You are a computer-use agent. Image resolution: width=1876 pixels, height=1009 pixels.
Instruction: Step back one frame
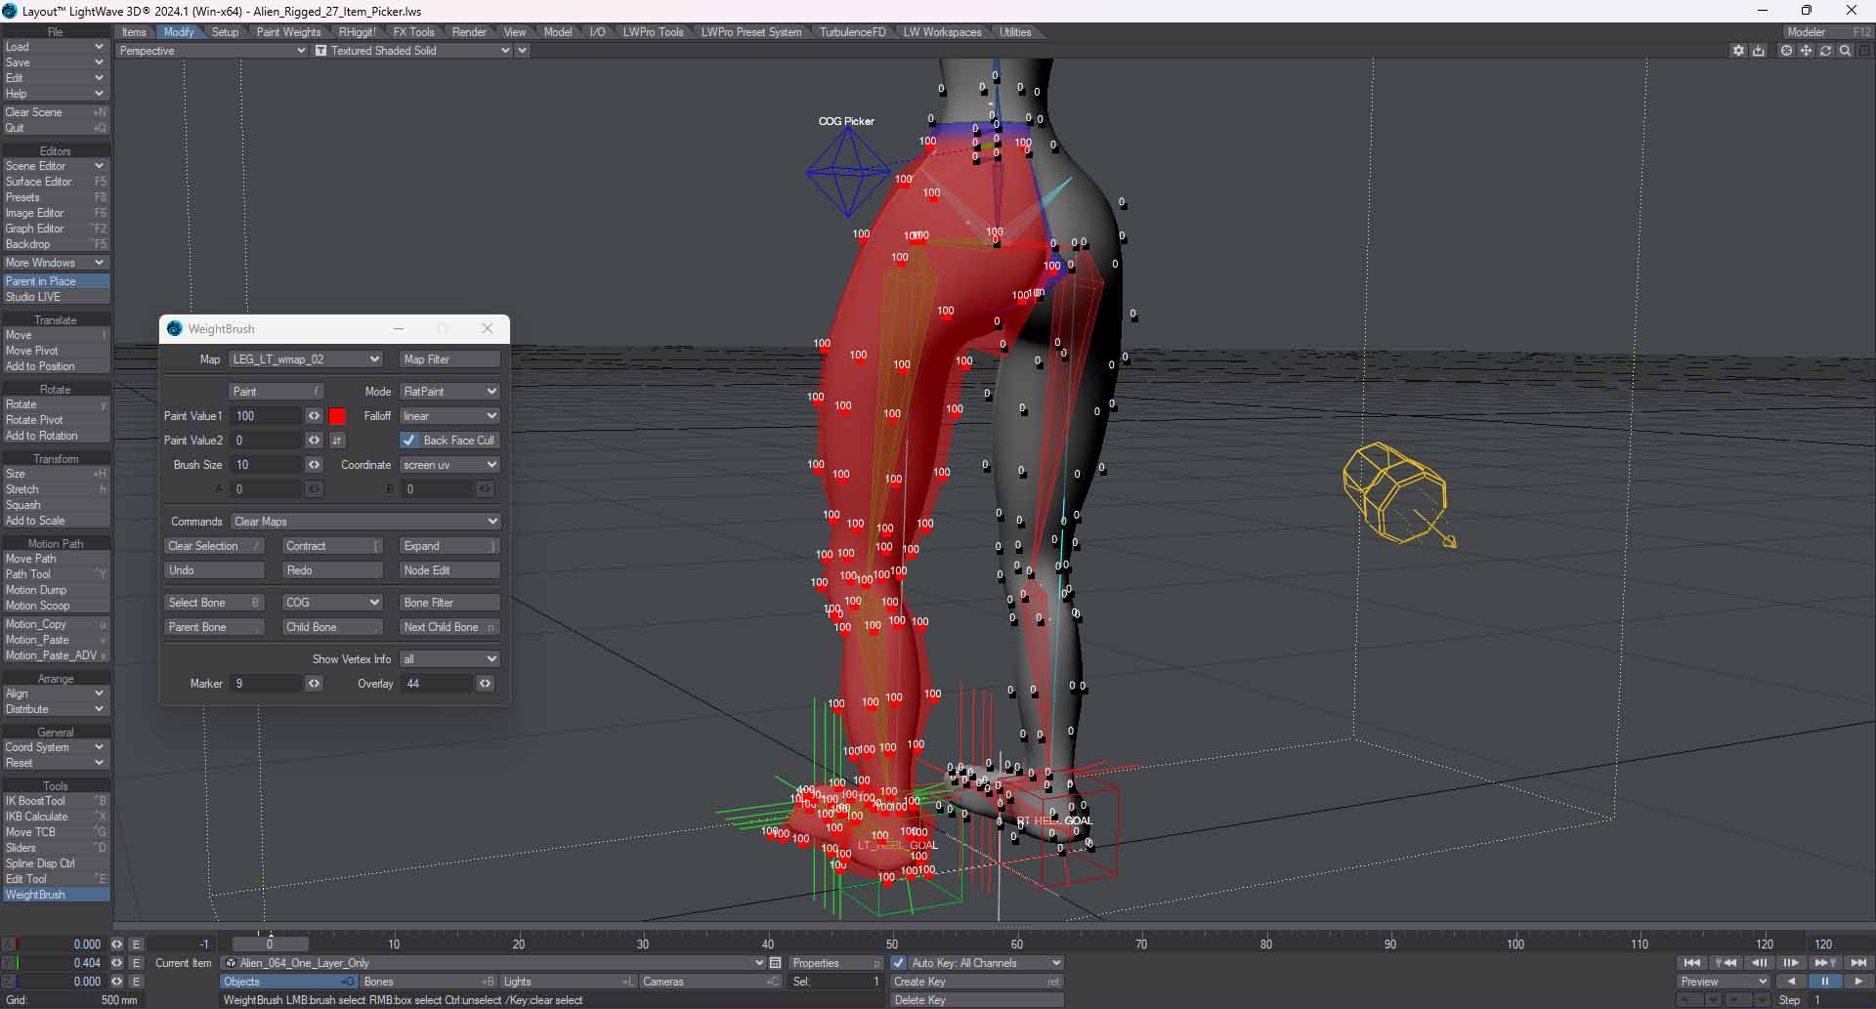click(x=1759, y=963)
